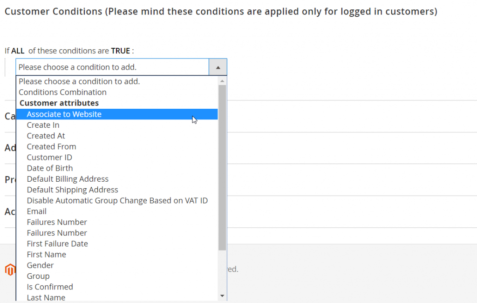
Task: Select the Created At attribute
Action: 46,136
